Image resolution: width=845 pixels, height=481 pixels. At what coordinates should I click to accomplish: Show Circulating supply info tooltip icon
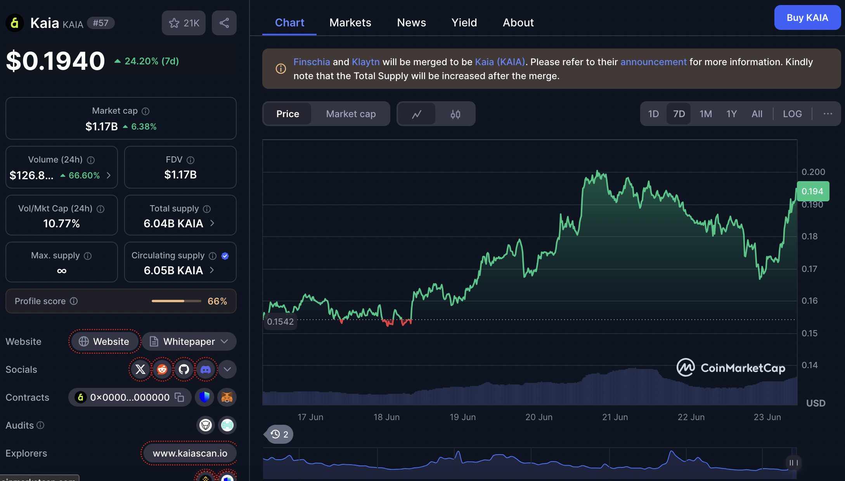[x=213, y=256]
